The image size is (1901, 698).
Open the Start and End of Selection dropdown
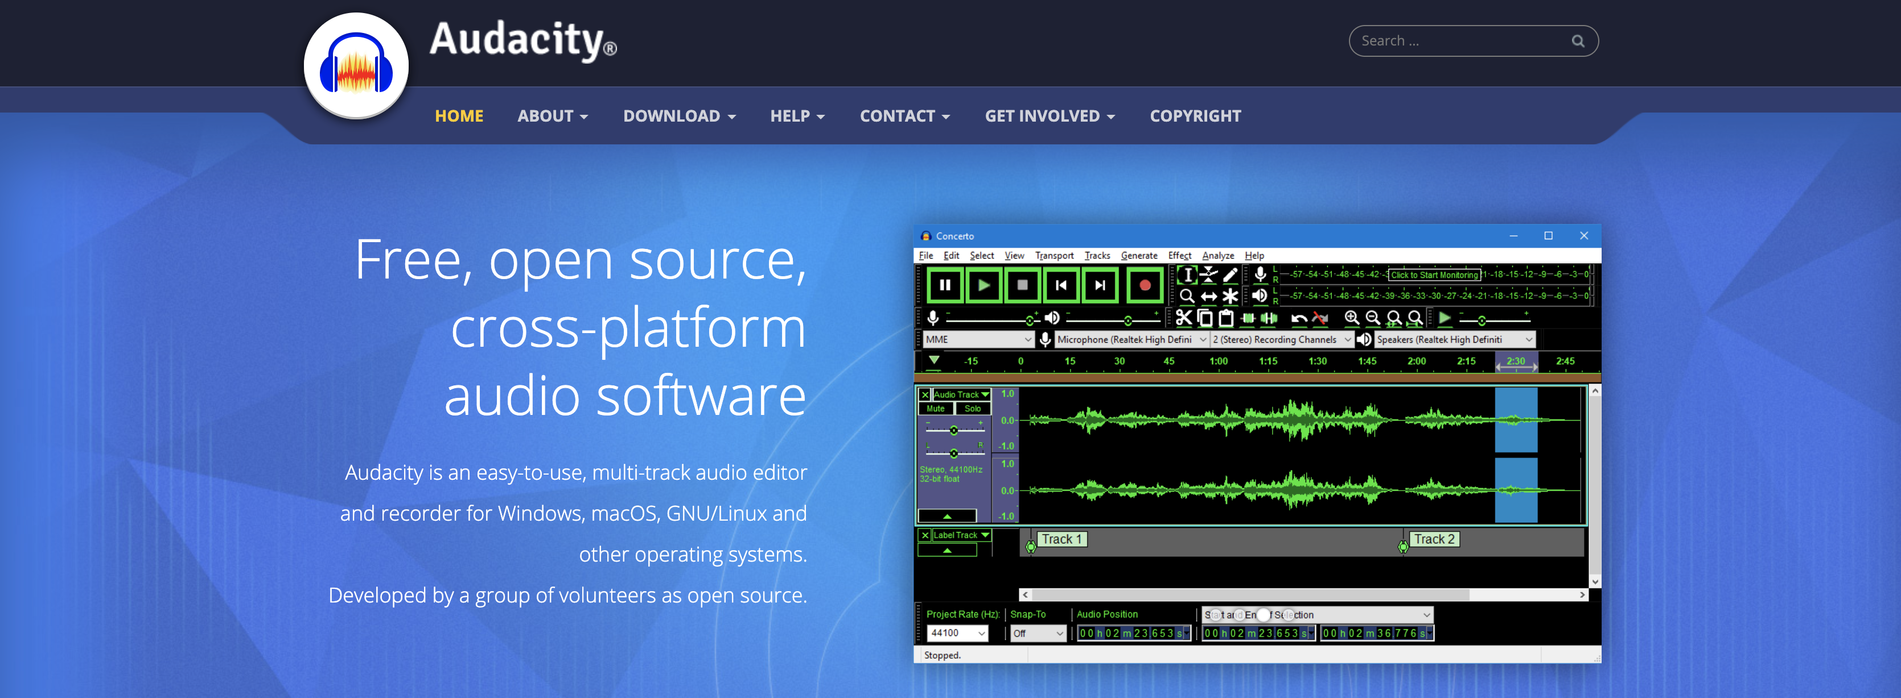click(x=1317, y=614)
